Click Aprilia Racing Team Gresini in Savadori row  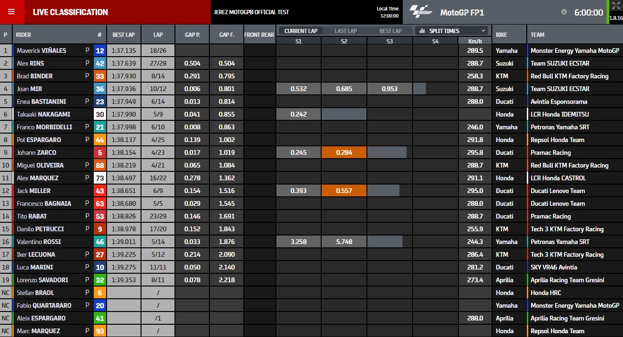[567, 280]
